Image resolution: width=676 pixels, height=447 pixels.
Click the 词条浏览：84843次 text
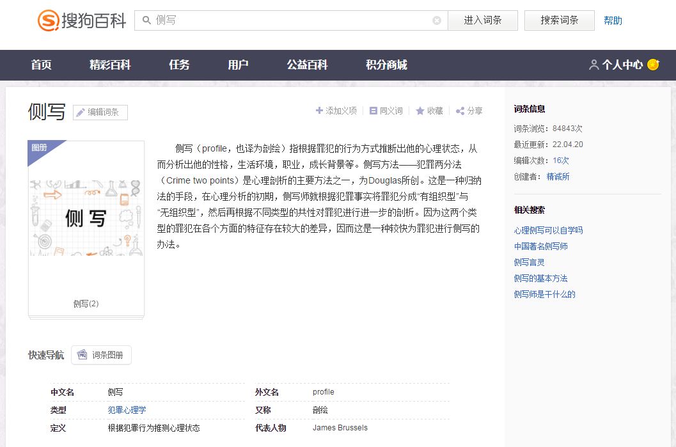548,129
